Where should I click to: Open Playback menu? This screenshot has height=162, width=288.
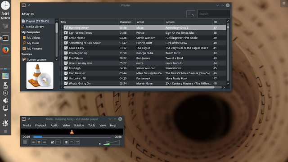pyautogui.click(x=41, y=125)
